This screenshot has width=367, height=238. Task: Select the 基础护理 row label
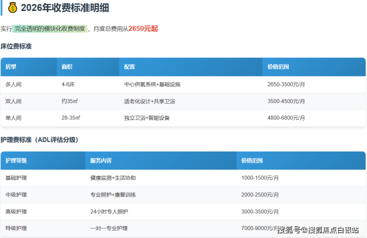click(16, 178)
